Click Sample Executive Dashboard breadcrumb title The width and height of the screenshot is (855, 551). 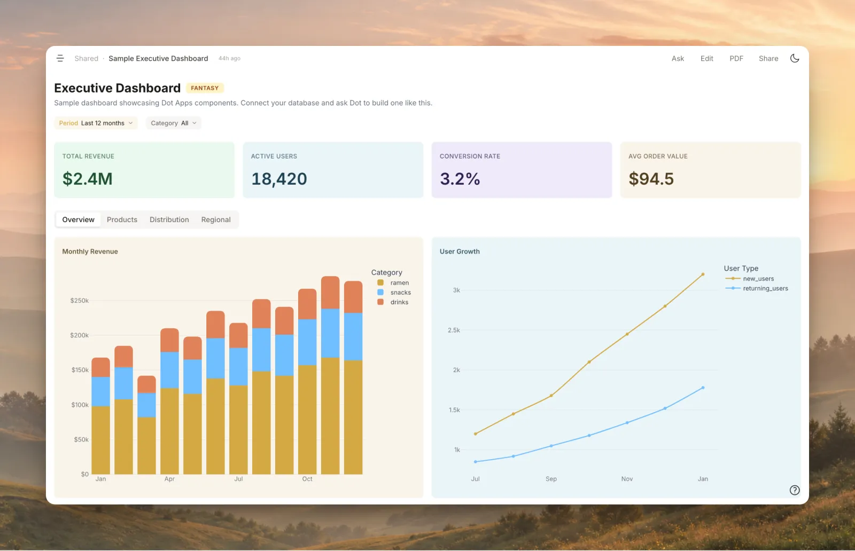(158, 58)
